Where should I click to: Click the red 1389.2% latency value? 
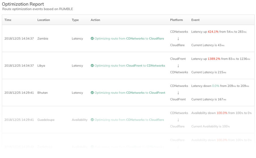click(214, 59)
